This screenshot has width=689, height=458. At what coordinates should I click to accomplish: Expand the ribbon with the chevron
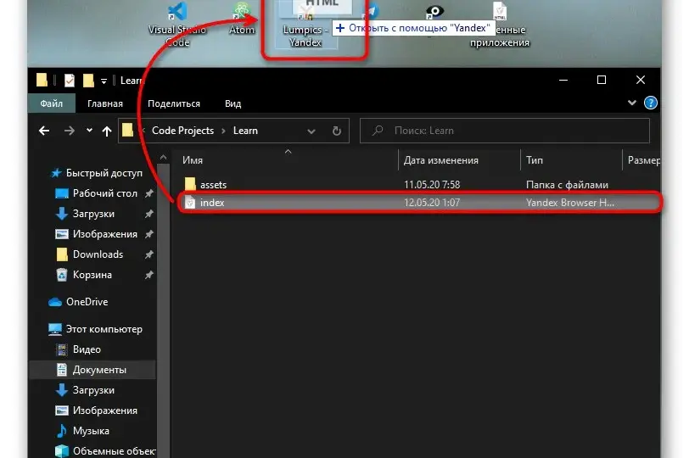632,103
